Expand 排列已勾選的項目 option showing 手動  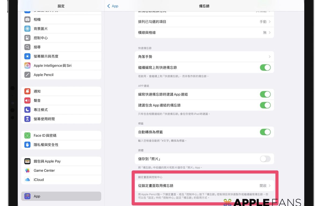265,22
